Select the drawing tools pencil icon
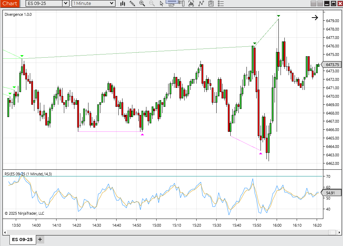Image resolution: width=343 pixels, height=246 pixels. point(132,4)
